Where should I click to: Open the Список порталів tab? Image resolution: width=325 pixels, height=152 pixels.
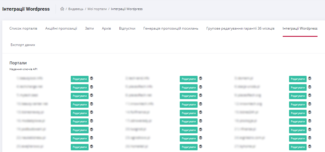[23, 28]
